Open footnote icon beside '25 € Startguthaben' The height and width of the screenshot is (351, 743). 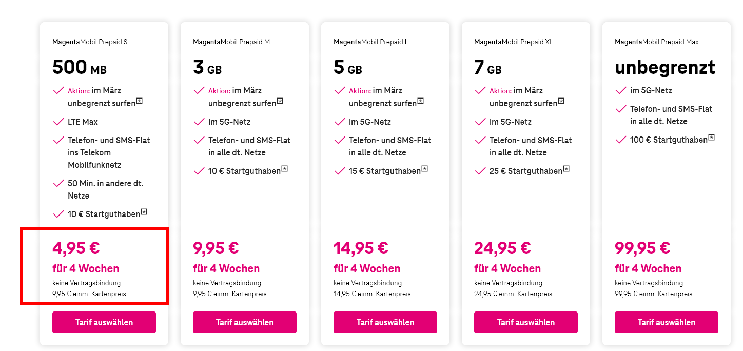tap(566, 169)
